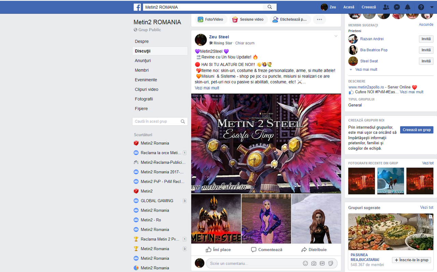Open the sticker picker for commenting
437x272 pixels.
tap(330, 263)
